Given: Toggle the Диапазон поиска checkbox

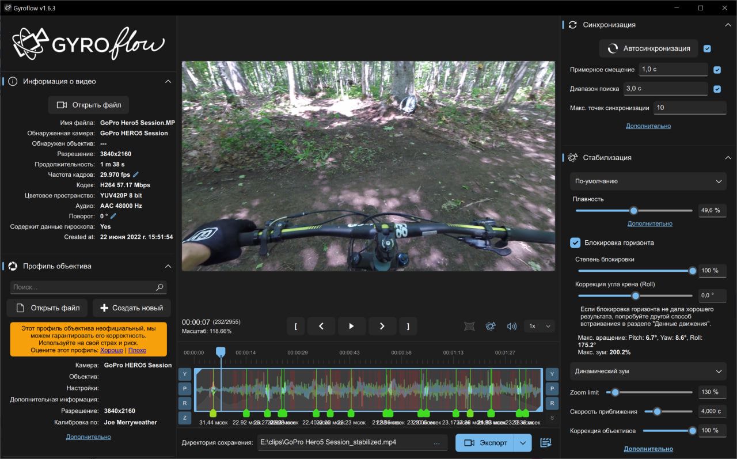Looking at the screenshot, I should (x=717, y=89).
